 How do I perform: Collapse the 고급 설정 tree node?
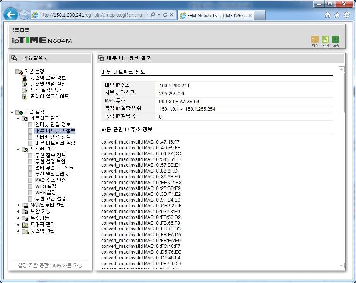click(x=12, y=112)
